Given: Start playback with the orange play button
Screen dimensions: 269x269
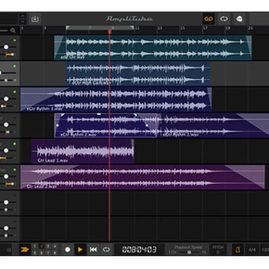Looking at the screenshot, I should coord(80,249).
